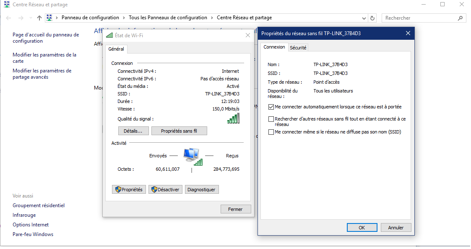Check 'Me connecter même si le réseau ne diffuse pas' box
471x249 pixels.
[x=271, y=132]
